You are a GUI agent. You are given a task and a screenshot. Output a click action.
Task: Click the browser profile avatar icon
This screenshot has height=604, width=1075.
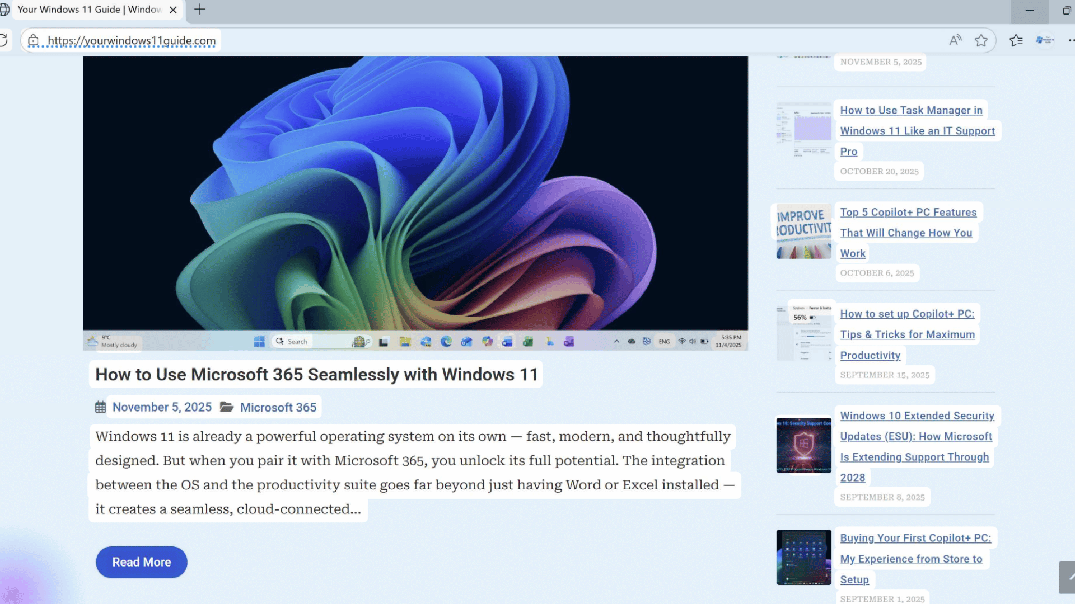coord(1044,40)
